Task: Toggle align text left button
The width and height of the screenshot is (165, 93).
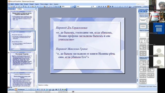Action: click(x=108, y=6)
